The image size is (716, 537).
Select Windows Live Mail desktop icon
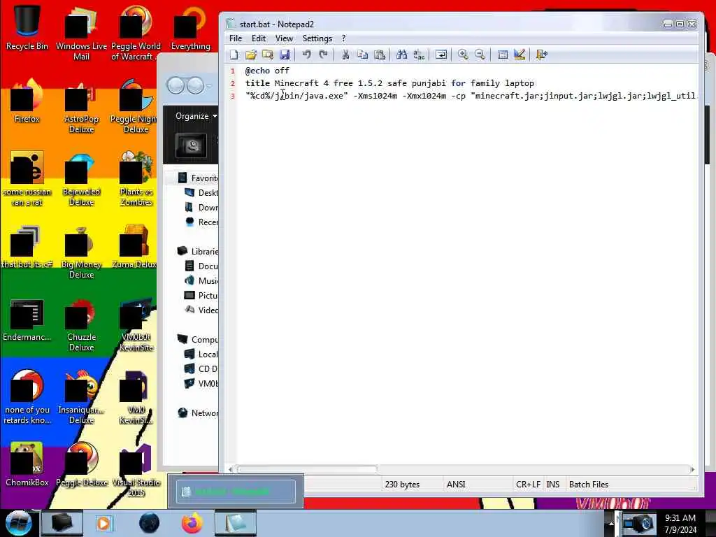[x=81, y=34]
